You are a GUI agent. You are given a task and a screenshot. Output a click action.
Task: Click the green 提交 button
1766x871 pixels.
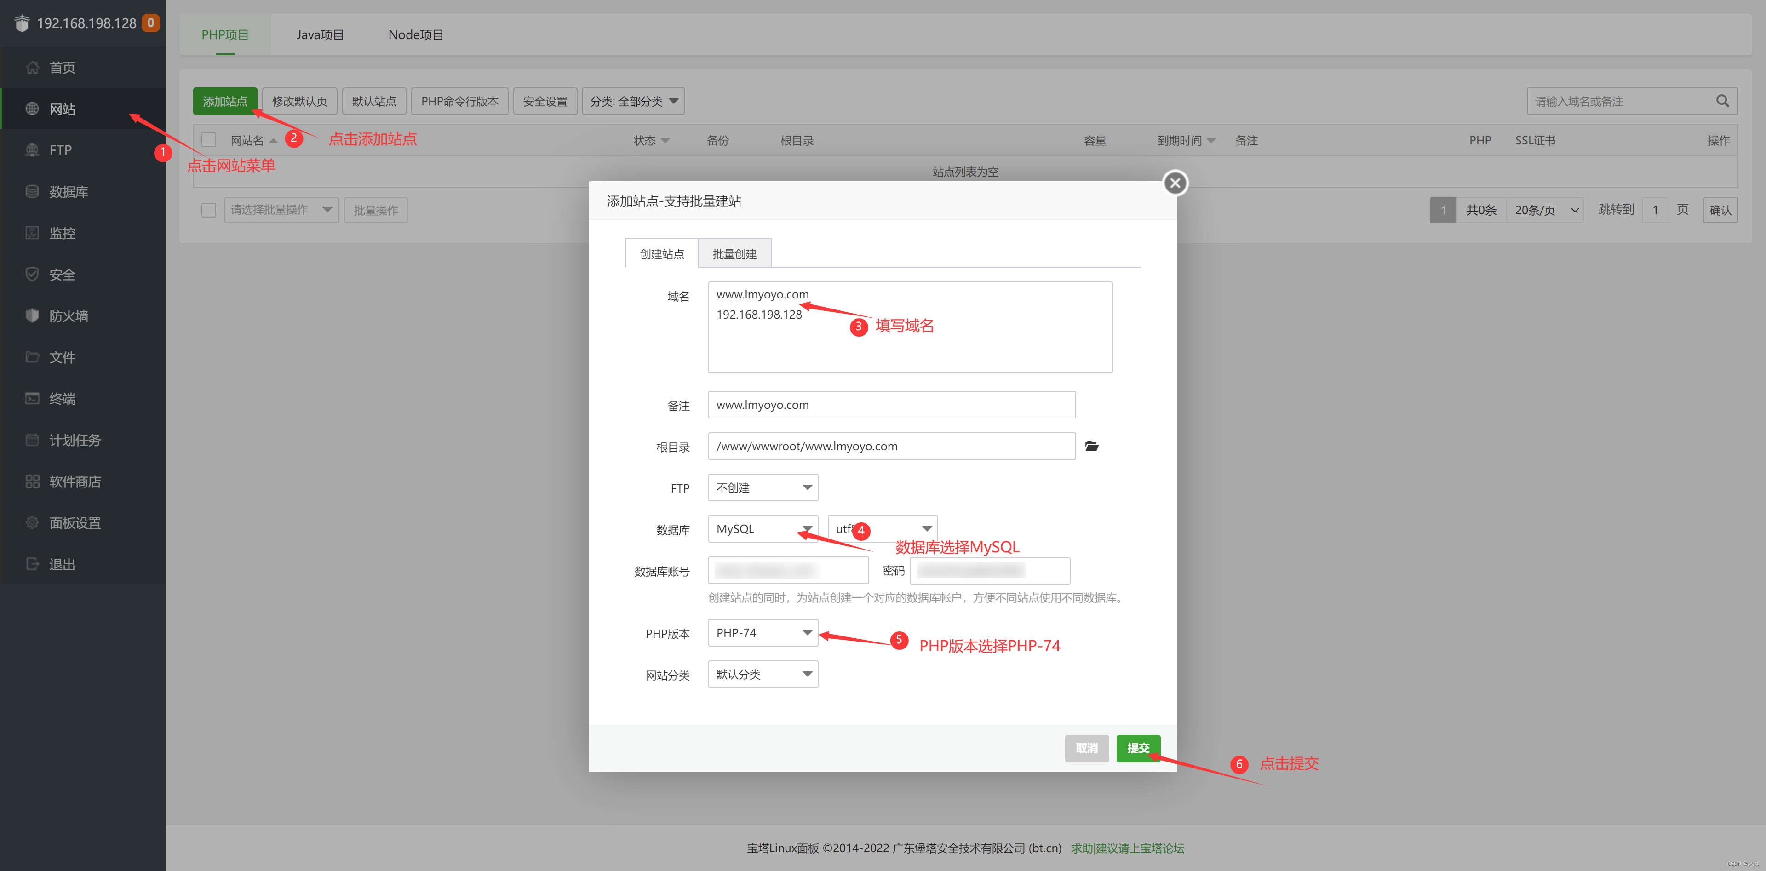point(1138,748)
